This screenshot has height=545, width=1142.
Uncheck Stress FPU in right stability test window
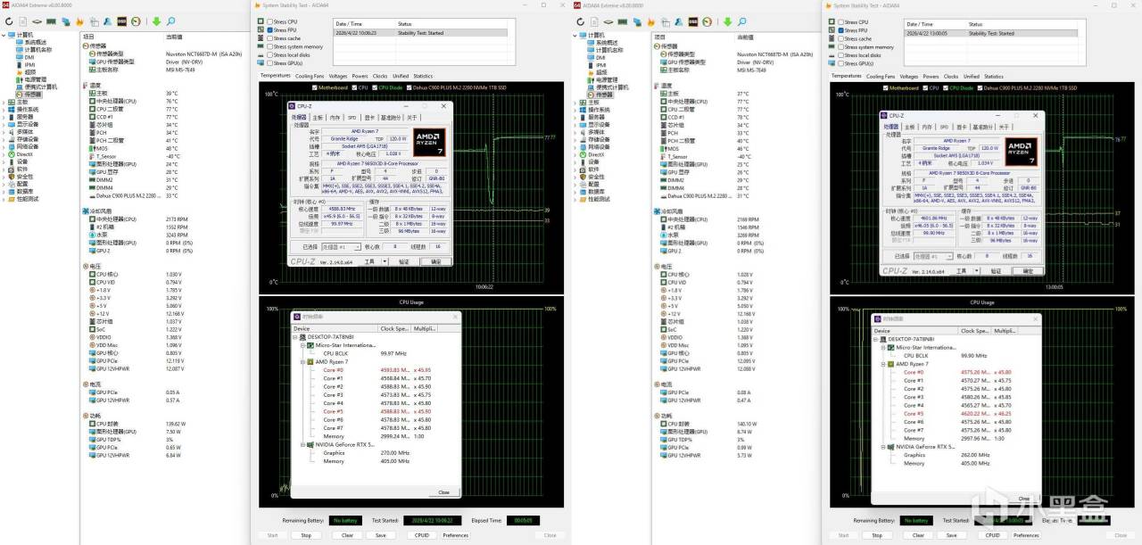(840, 30)
